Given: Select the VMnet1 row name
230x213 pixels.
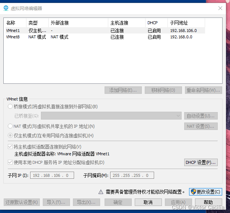Looking at the screenshot, I should point(13,31).
